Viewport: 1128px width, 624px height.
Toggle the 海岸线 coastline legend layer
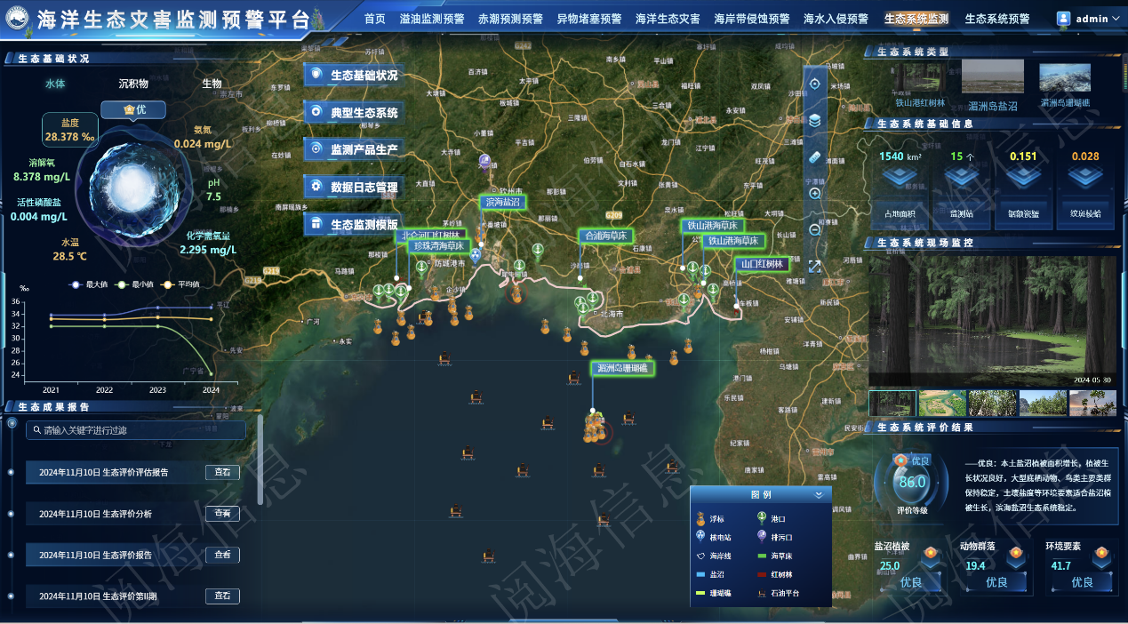click(x=701, y=556)
